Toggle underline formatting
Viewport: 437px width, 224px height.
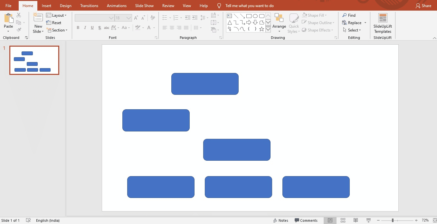[92, 28]
